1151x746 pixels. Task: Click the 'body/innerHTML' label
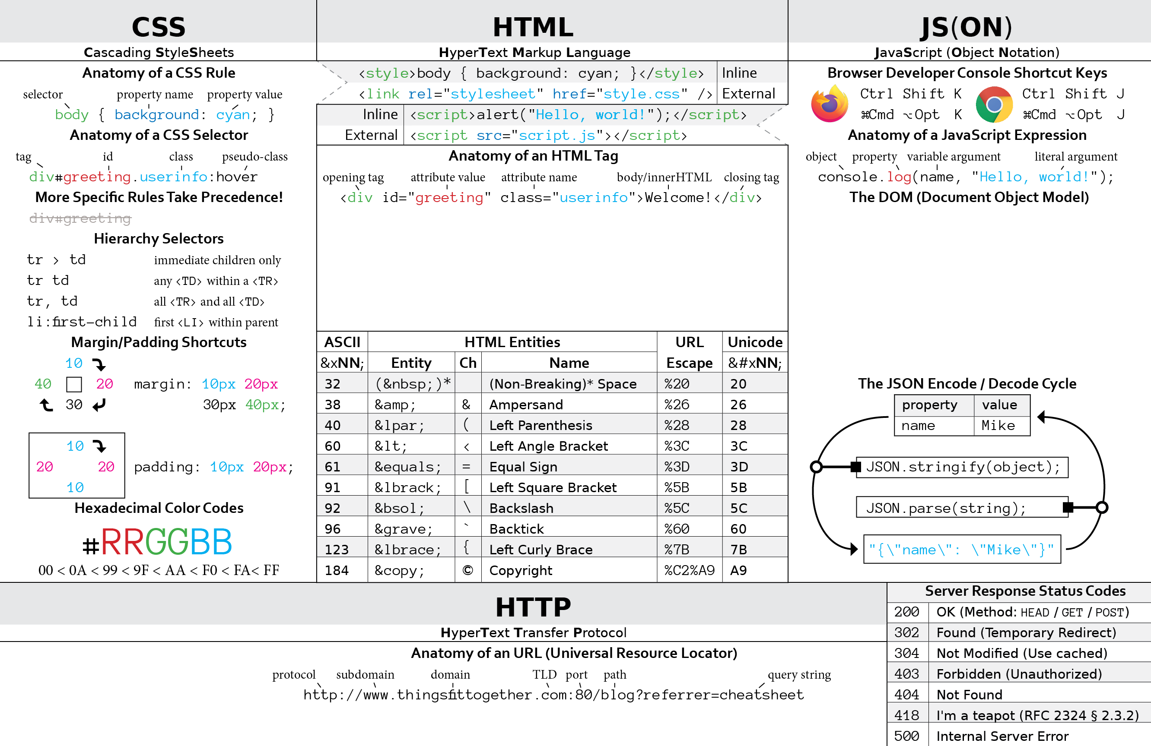click(665, 177)
